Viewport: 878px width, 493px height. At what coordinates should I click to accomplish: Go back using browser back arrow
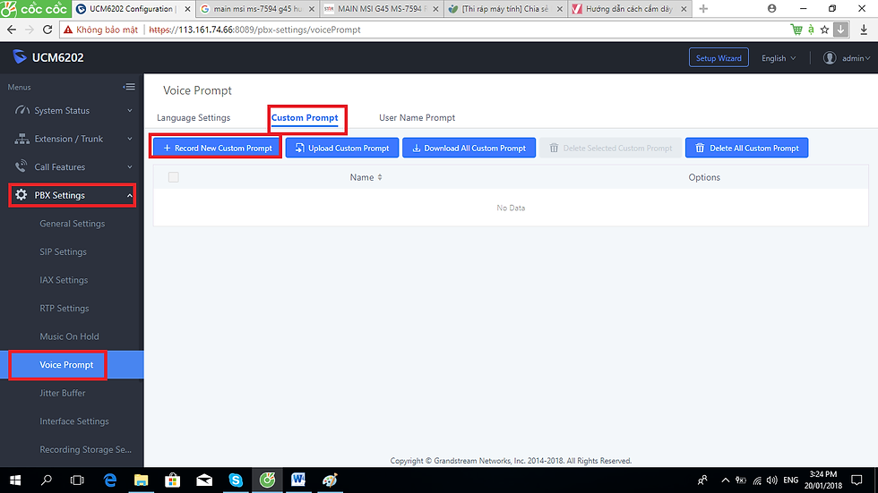(12, 30)
